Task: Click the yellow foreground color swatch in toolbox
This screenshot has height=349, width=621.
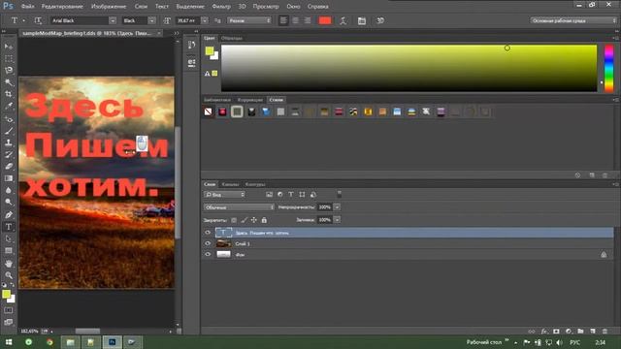Action: [x=6, y=294]
